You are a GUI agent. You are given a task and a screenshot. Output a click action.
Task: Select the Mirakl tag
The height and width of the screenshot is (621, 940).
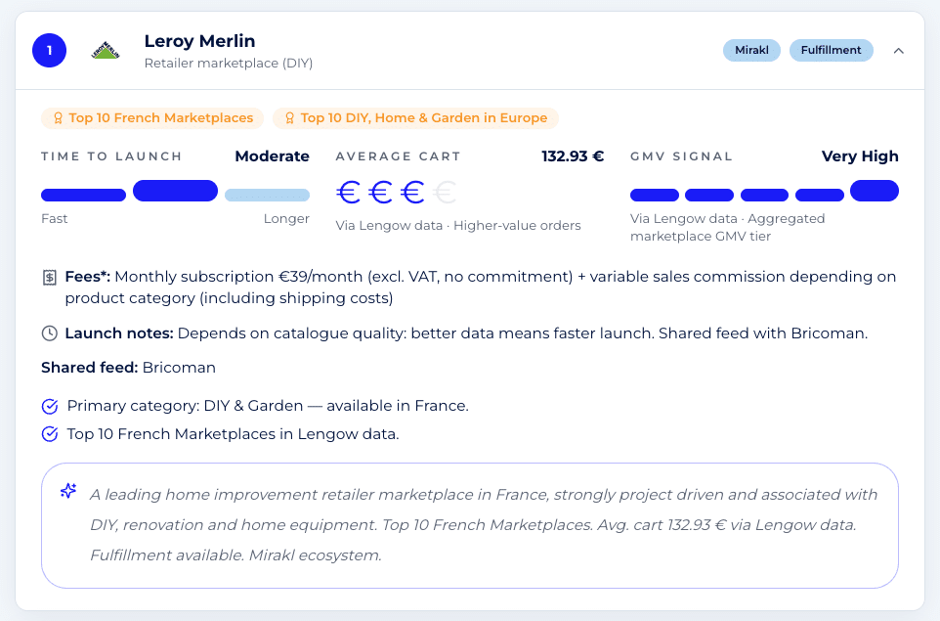pyautogui.click(x=751, y=51)
